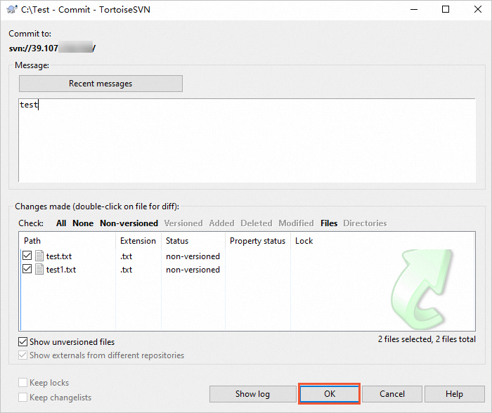Click the 2 files selected status text
This screenshot has height=413, width=492.
(x=427, y=339)
